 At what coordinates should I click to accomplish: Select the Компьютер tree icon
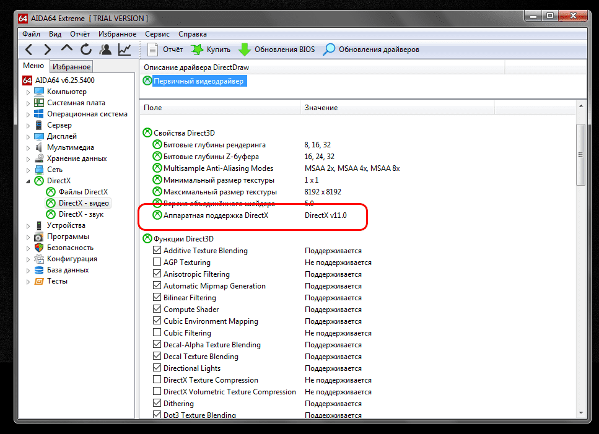(39, 92)
